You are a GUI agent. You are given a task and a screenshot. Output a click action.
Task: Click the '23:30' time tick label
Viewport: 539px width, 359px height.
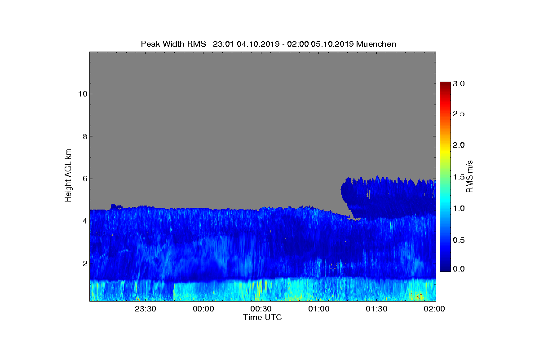pyautogui.click(x=146, y=309)
